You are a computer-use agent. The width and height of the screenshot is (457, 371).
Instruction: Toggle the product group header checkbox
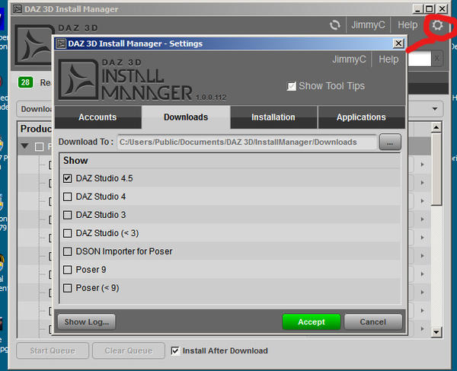[x=39, y=146]
